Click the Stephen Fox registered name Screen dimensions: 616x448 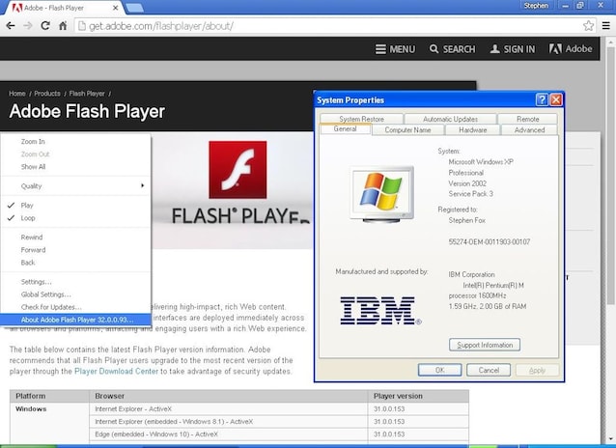pyautogui.click(x=466, y=220)
